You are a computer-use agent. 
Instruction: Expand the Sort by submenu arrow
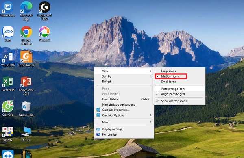pos(150,76)
